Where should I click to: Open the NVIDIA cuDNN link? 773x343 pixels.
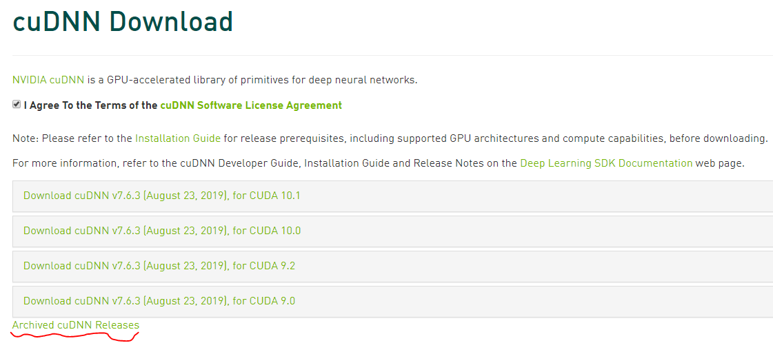coord(48,80)
